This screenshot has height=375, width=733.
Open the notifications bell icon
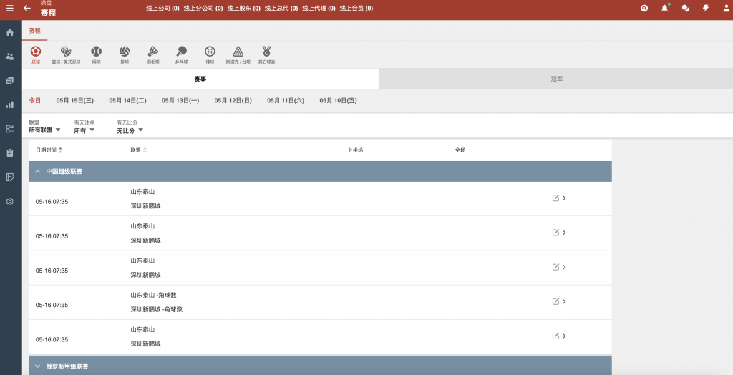tap(665, 9)
